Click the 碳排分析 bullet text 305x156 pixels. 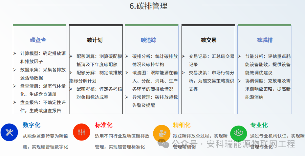coord(155,61)
